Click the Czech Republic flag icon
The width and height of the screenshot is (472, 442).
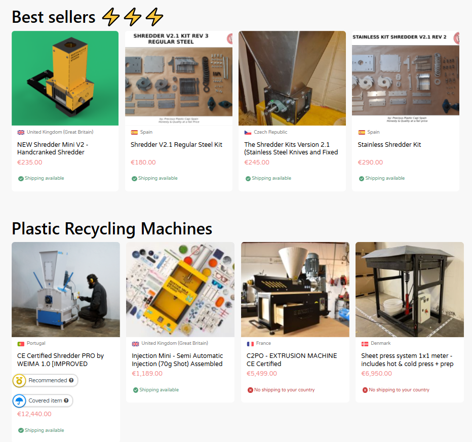point(248,132)
